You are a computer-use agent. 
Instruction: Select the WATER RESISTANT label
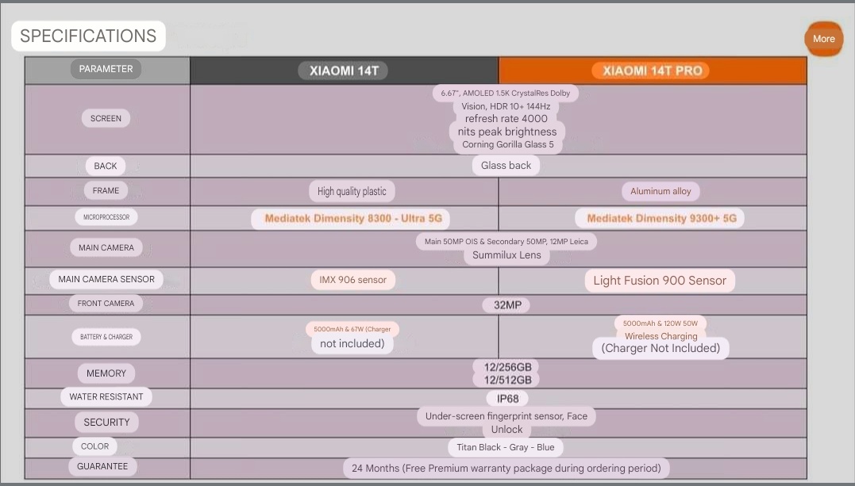[106, 396]
